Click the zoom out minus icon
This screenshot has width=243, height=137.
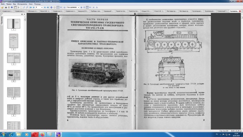tap(65, 7)
